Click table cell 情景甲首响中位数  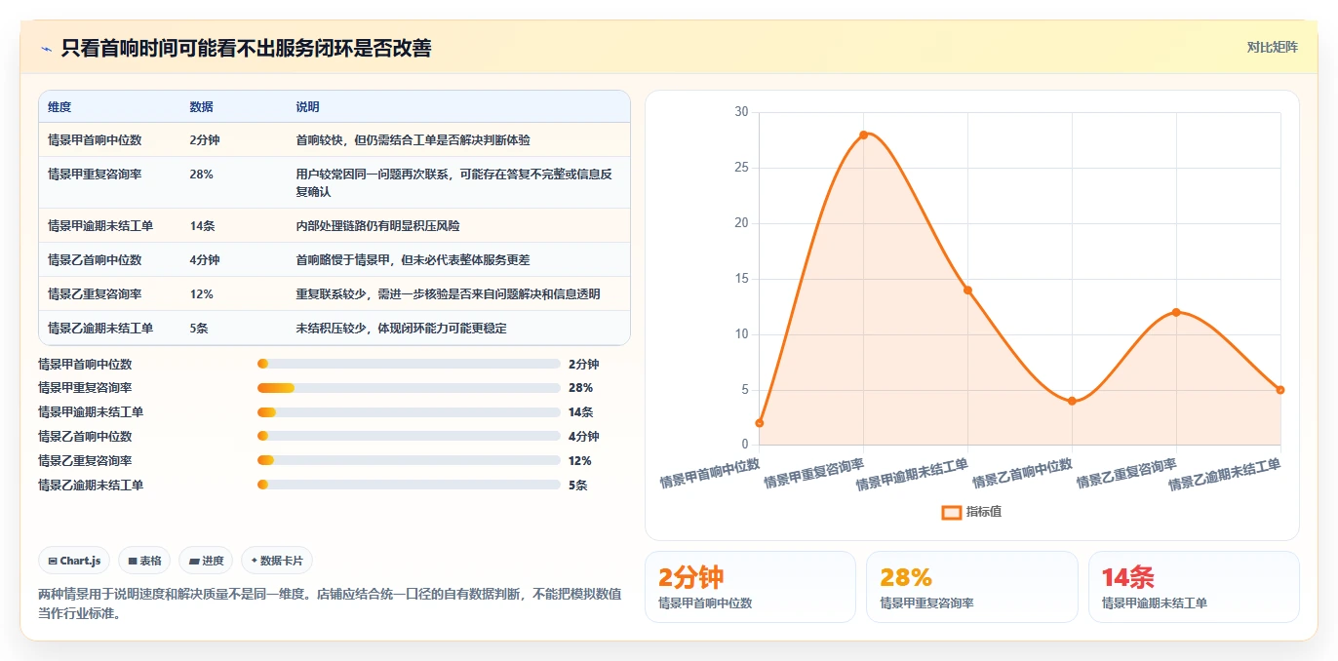tap(95, 140)
